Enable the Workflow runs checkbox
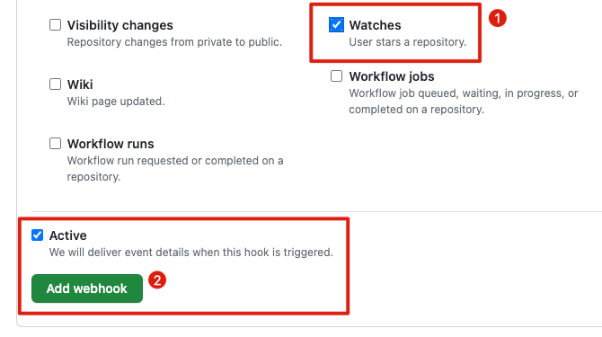Viewport: 602px width, 337px height. pos(56,144)
